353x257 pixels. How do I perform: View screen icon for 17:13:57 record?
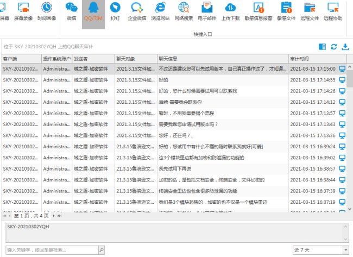(x=342, y=114)
